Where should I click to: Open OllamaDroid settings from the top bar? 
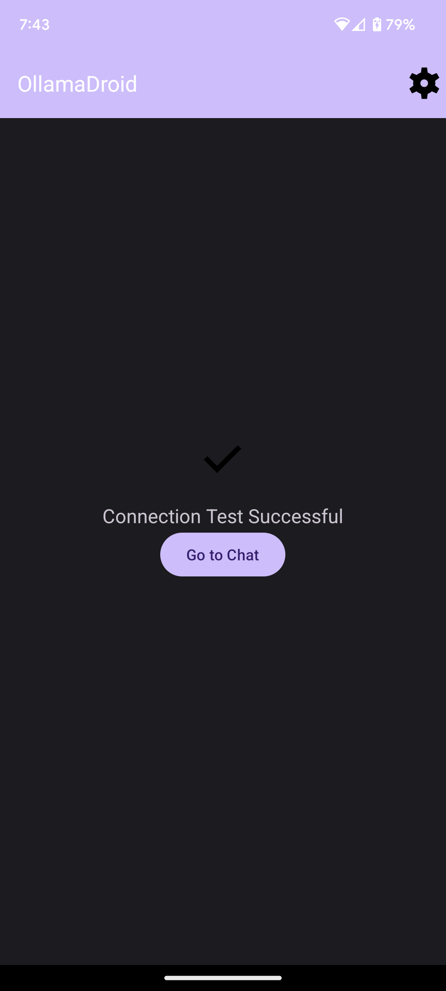pyautogui.click(x=424, y=83)
